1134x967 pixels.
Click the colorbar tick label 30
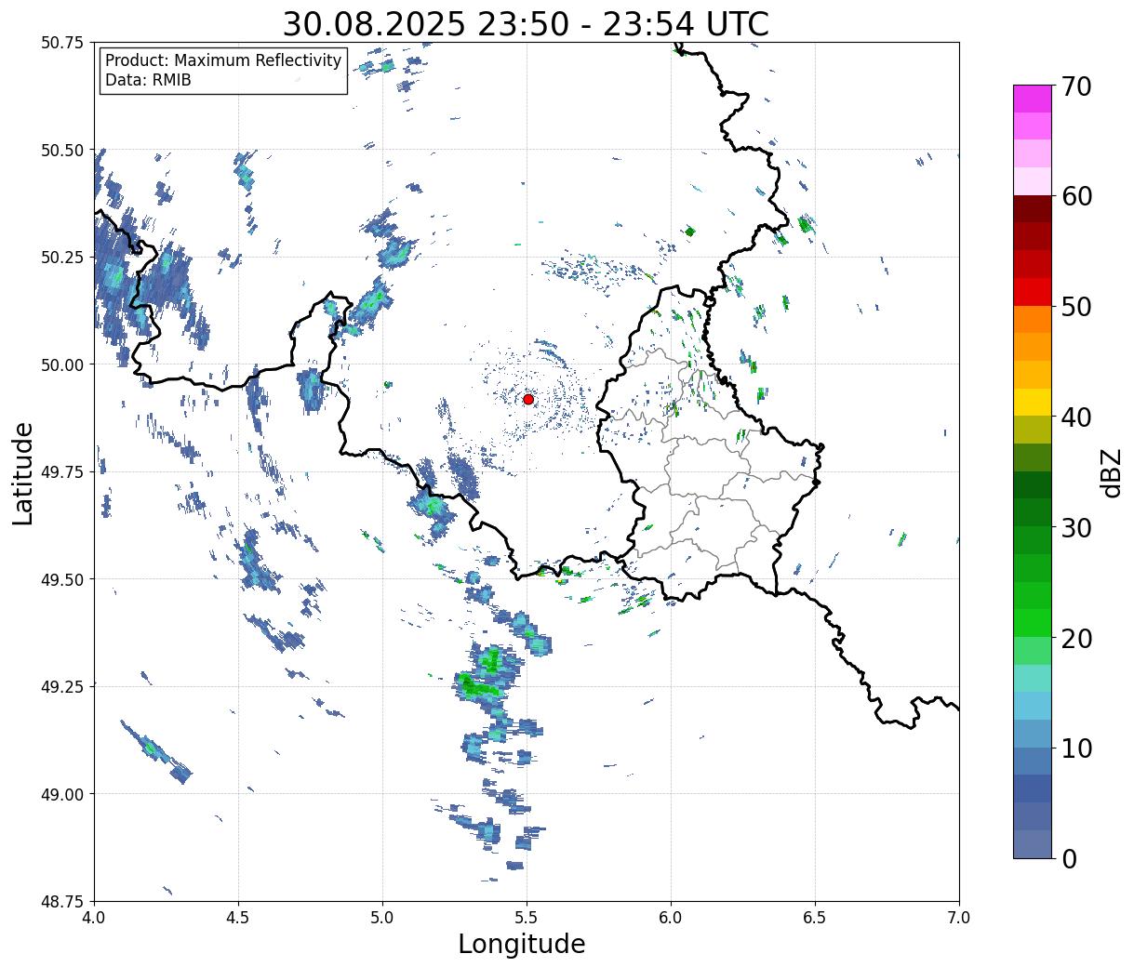(x=1076, y=528)
